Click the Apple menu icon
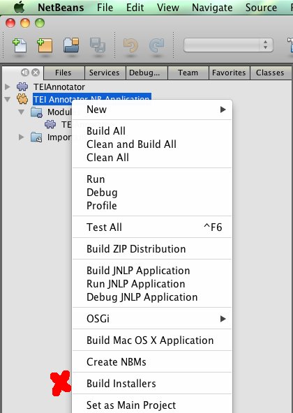This screenshot has width=293, height=413. tap(19, 7)
